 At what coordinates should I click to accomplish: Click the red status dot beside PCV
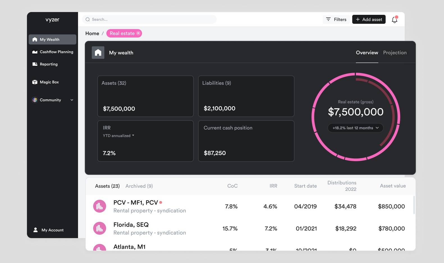coord(161,202)
